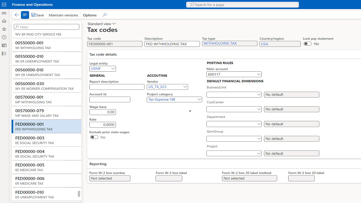Open the USA country/region link

(x=265, y=44)
